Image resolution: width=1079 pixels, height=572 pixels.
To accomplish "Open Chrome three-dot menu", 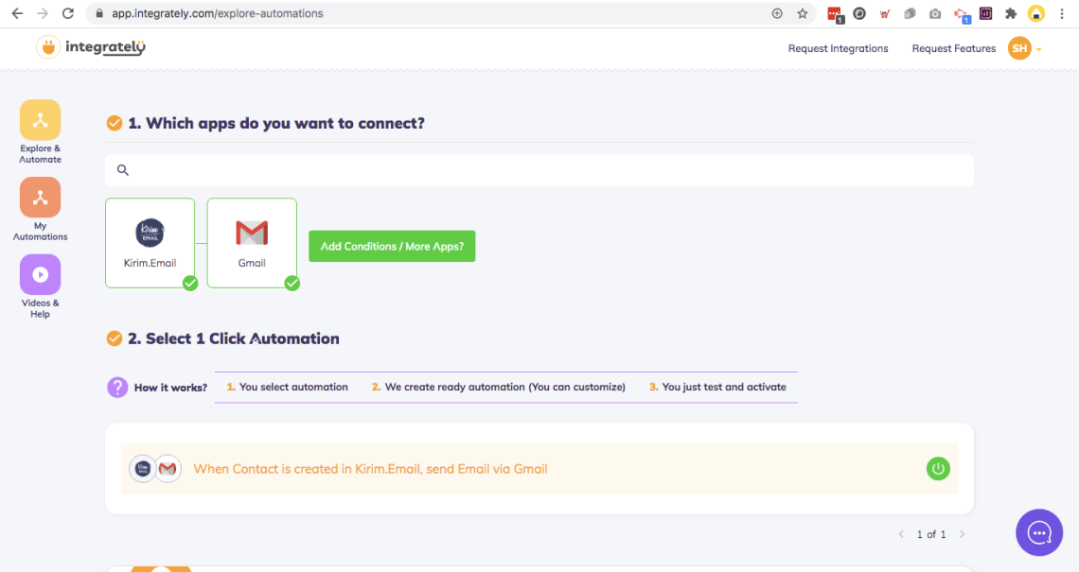I will [x=1062, y=14].
